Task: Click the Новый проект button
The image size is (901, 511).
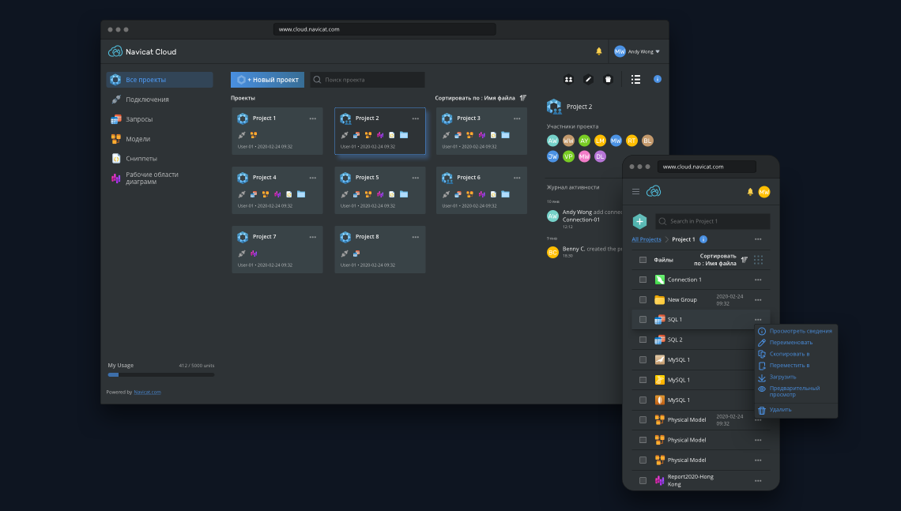Action: click(267, 80)
